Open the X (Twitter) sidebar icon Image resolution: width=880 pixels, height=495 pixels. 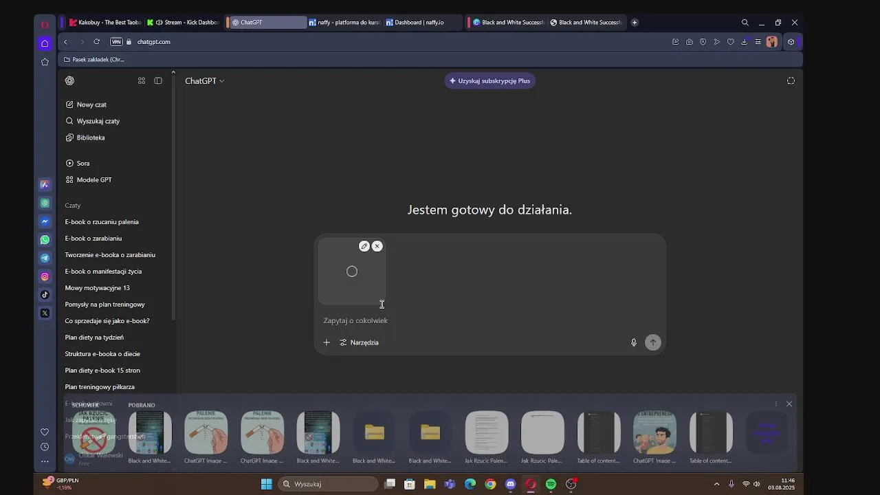(45, 313)
